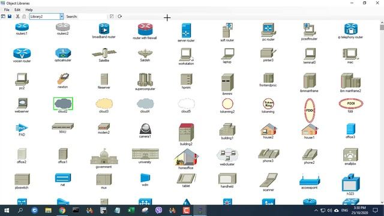Choose the h323 object
Screen dimensions: 384x216
[x=350, y=182]
